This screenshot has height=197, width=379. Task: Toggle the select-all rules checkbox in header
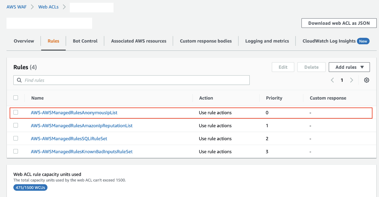click(x=16, y=98)
